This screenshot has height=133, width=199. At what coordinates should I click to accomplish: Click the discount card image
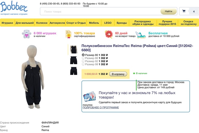coord(89,97)
